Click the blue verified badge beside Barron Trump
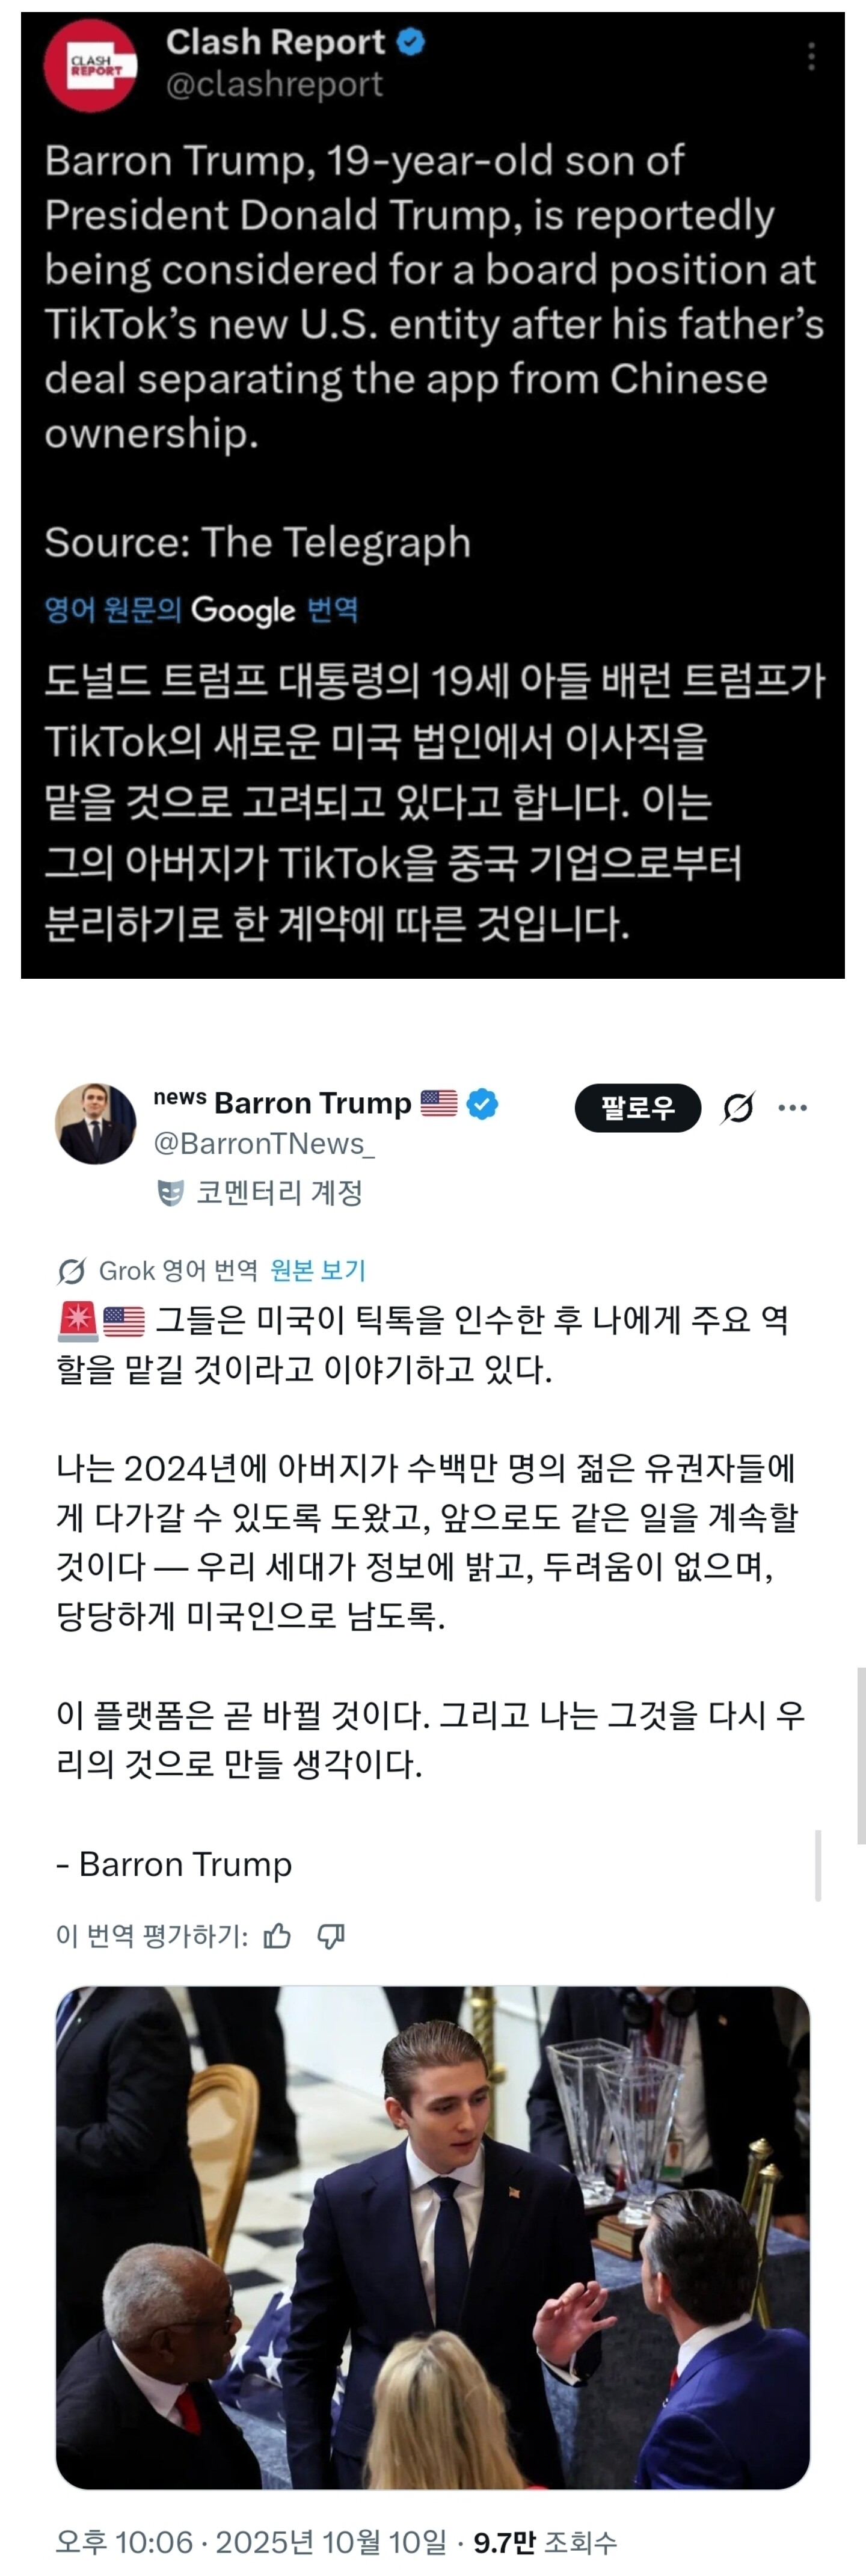 [x=482, y=1104]
